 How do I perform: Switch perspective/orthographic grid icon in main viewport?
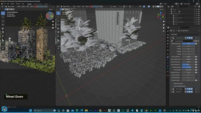pos(164,31)
